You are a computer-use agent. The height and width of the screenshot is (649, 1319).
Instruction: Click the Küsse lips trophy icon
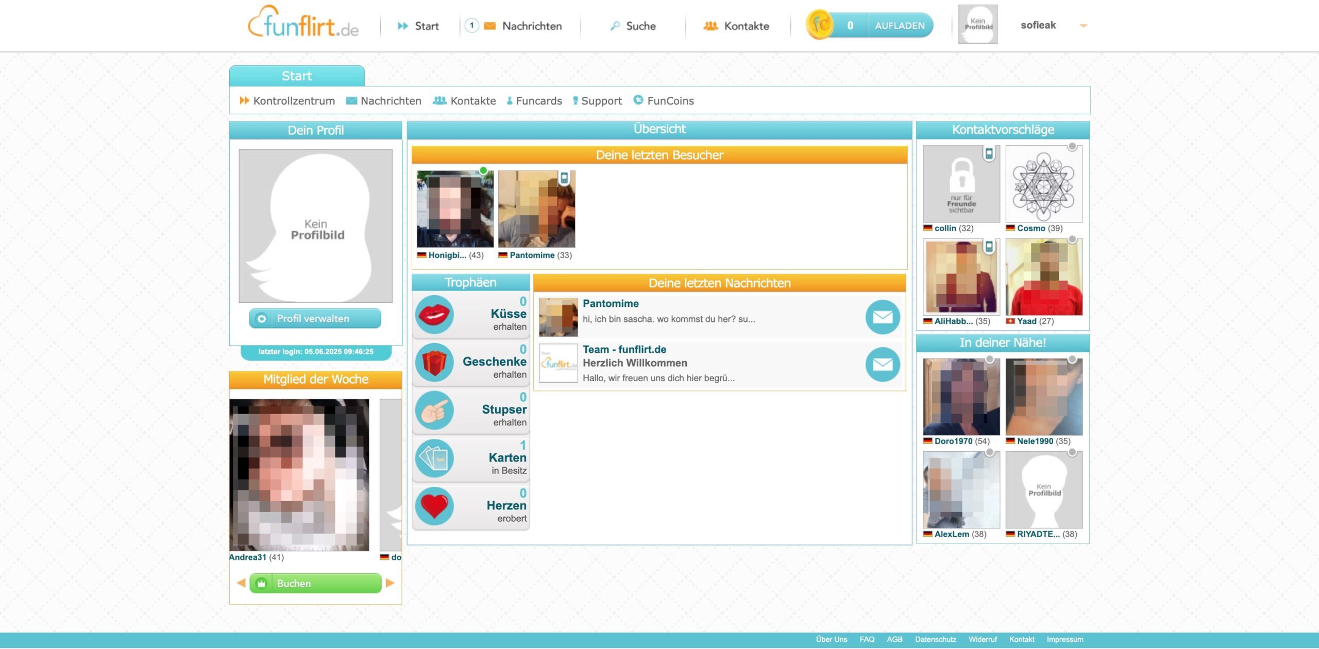click(x=434, y=314)
